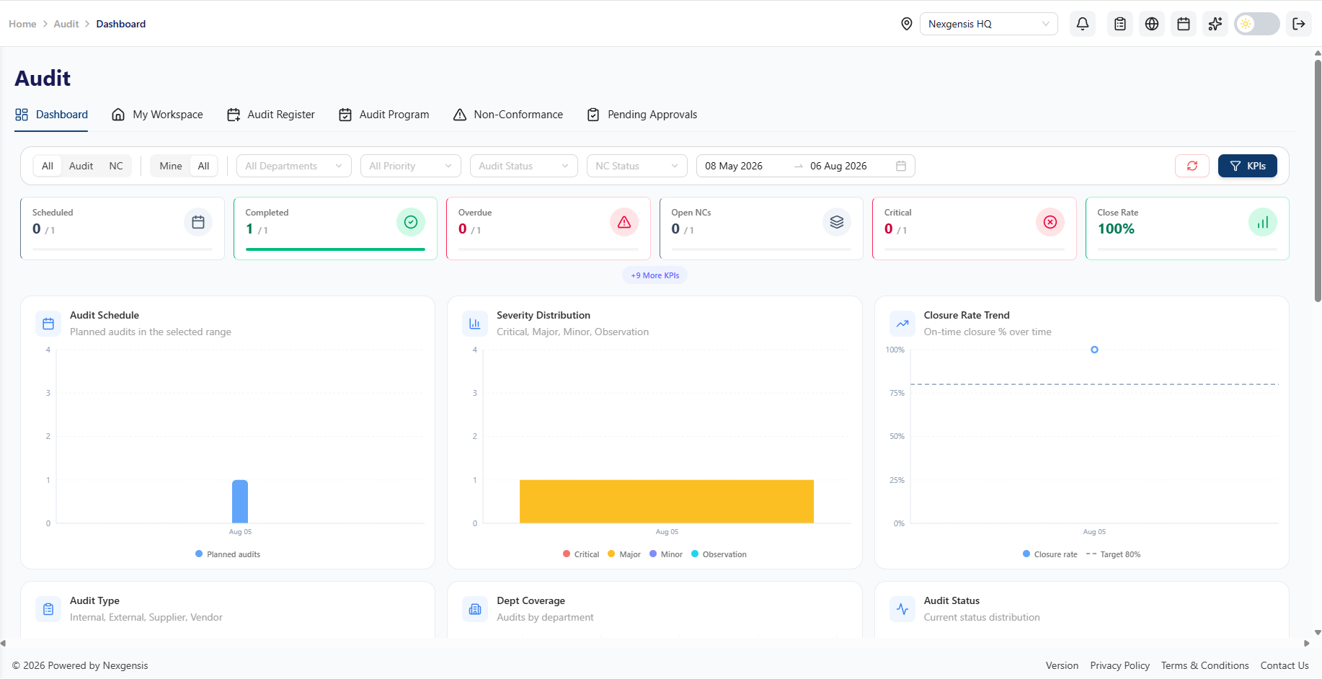Click the Dept Coverage building icon
This screenshot has width=1322, height=679.
[x=475, y=609]
